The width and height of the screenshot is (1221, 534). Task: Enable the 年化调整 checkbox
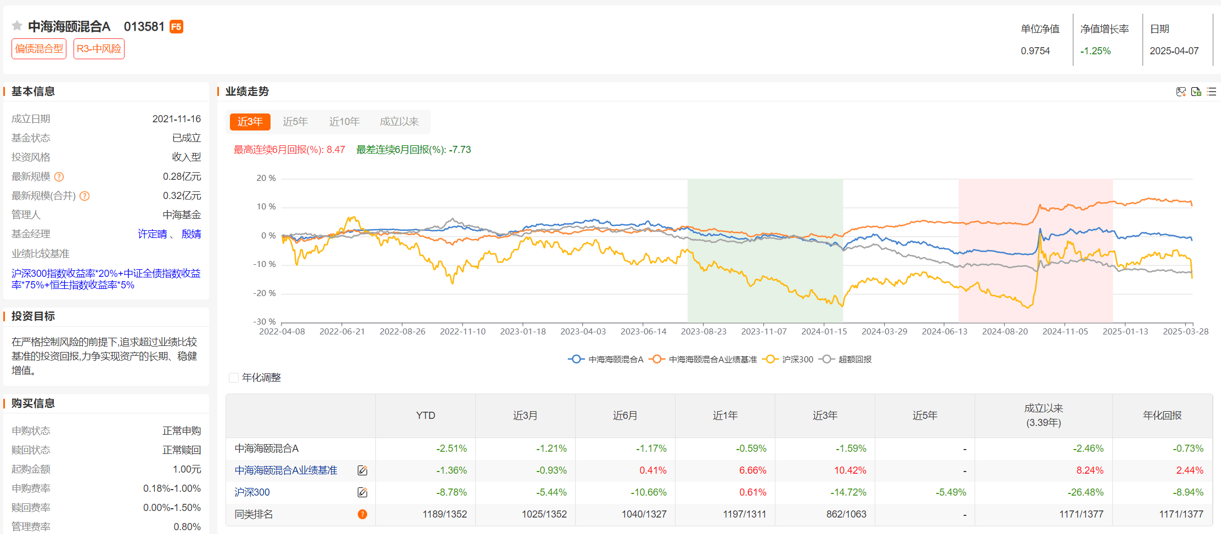[234, 378]
